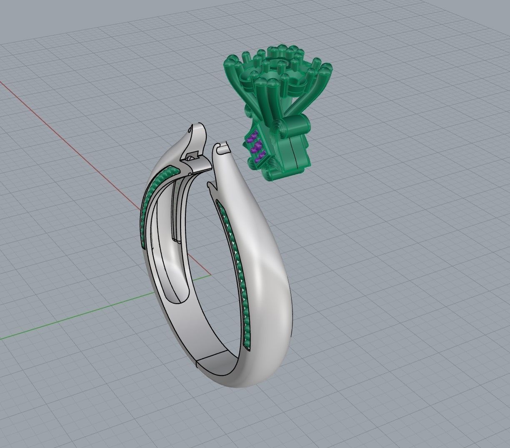The width and height of the screenshot is (510, 448).
Task: Select the purple gemstones on the setting head
Action: [x=256, y=147]
